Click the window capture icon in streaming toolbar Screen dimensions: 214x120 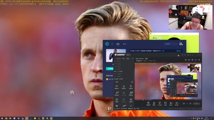(159, 103)
